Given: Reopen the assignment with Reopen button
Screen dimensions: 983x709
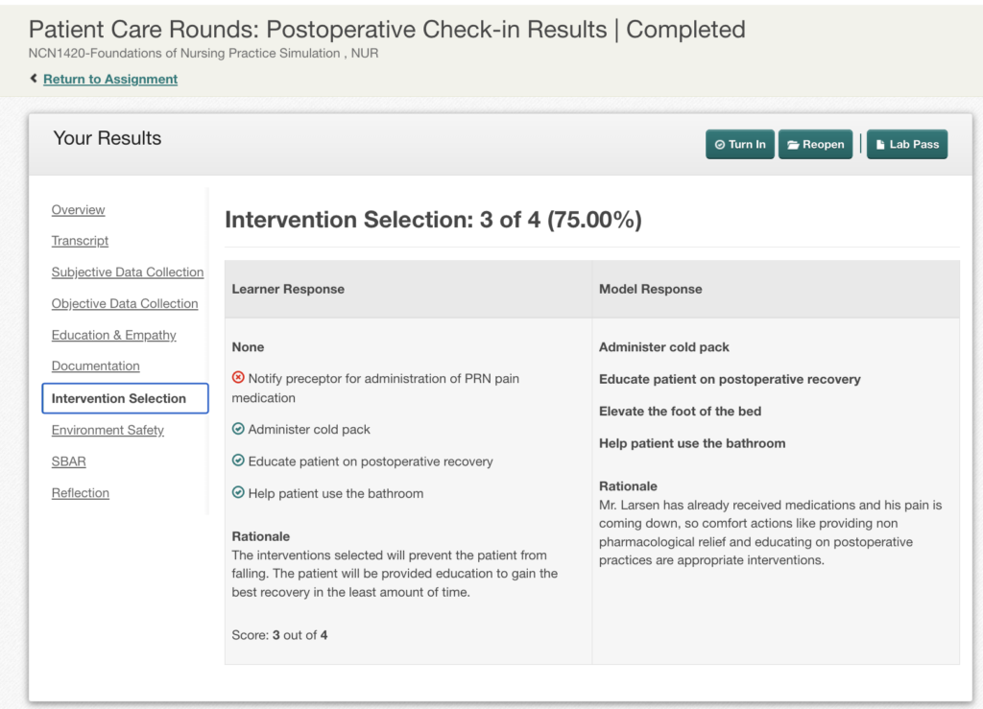Looking at the screenshot, I should click(x=815, y=145).
